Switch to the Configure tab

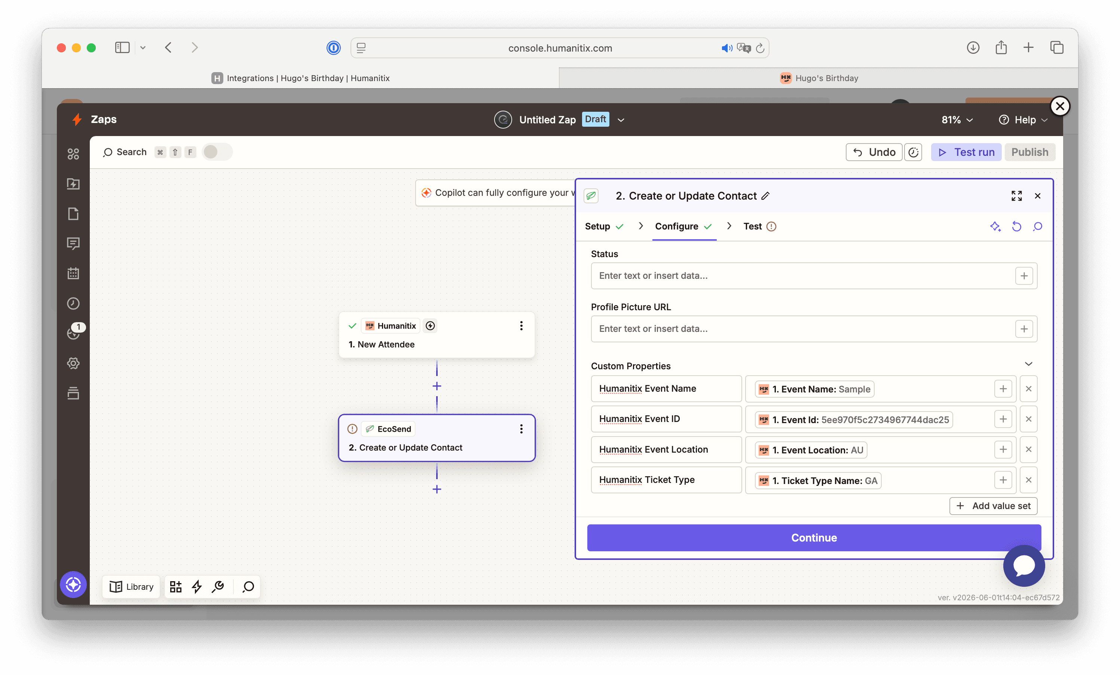(683, 226)
